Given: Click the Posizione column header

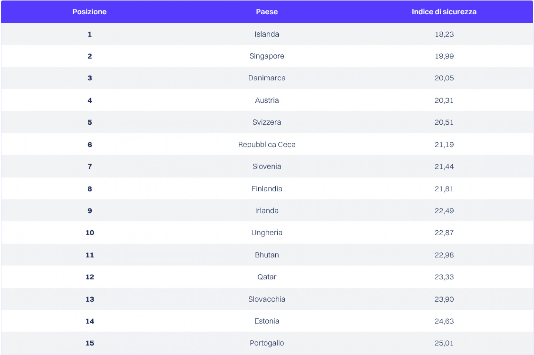Looking at the screenshot, I should click(89, 12).
